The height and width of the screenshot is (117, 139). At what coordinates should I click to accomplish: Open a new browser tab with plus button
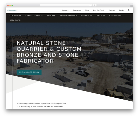[x=132, y=6]
